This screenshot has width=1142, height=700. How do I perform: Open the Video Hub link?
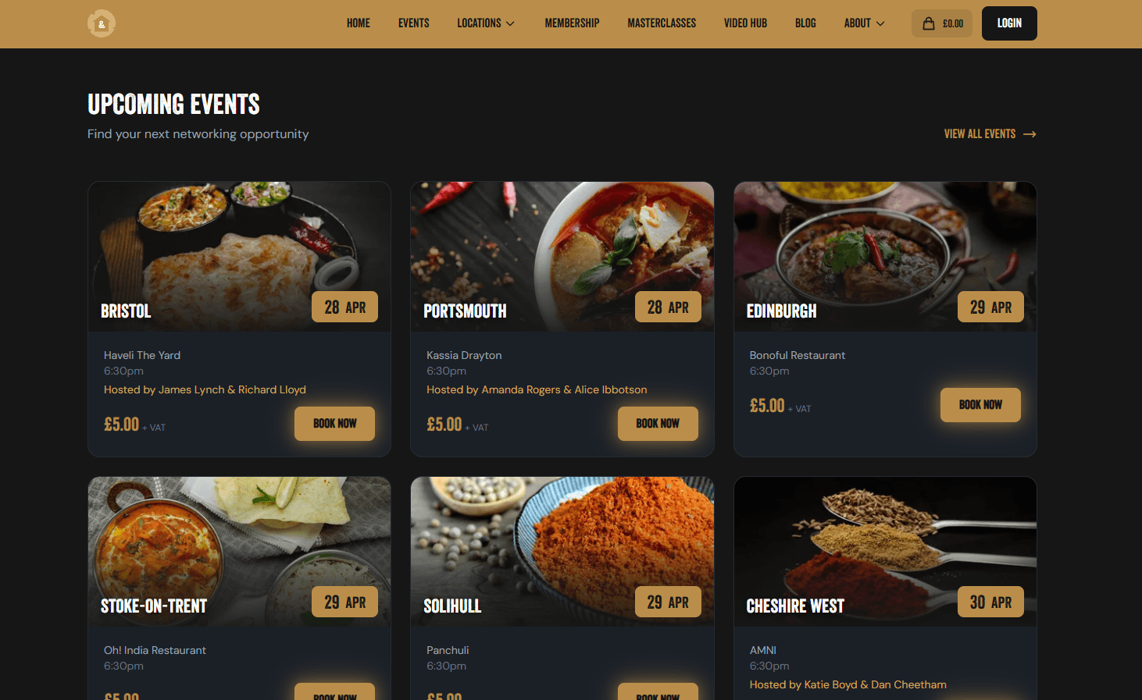pos(745,23)
